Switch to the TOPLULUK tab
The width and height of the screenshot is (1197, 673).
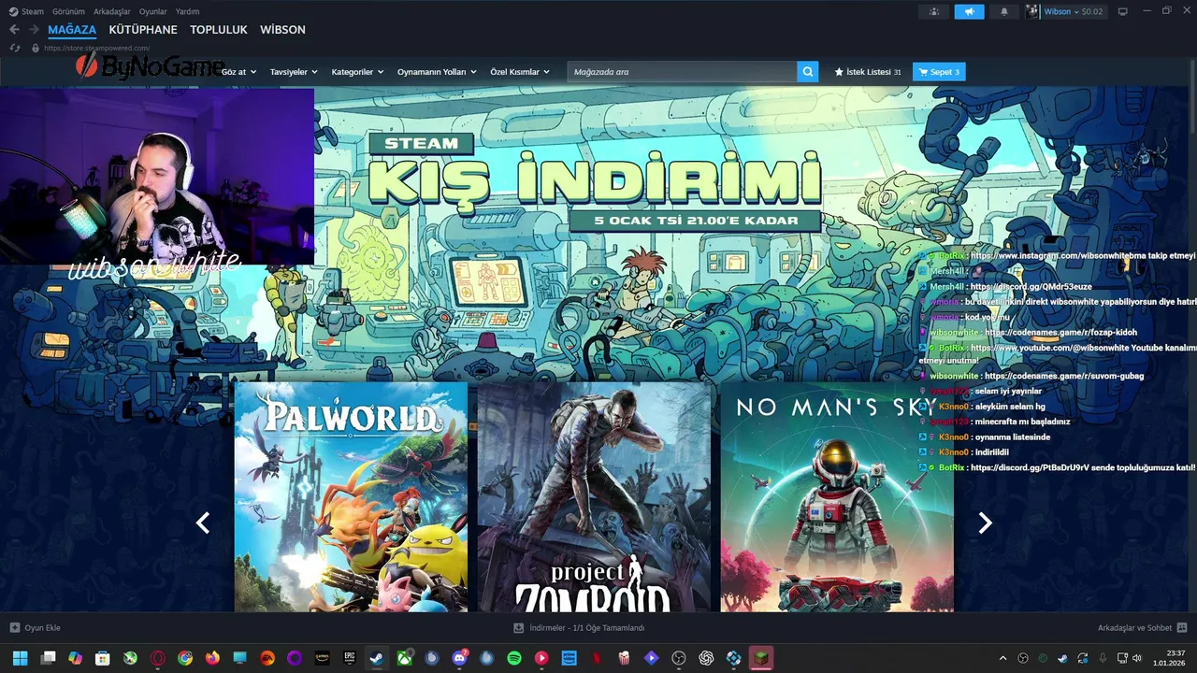coord(219,30)
